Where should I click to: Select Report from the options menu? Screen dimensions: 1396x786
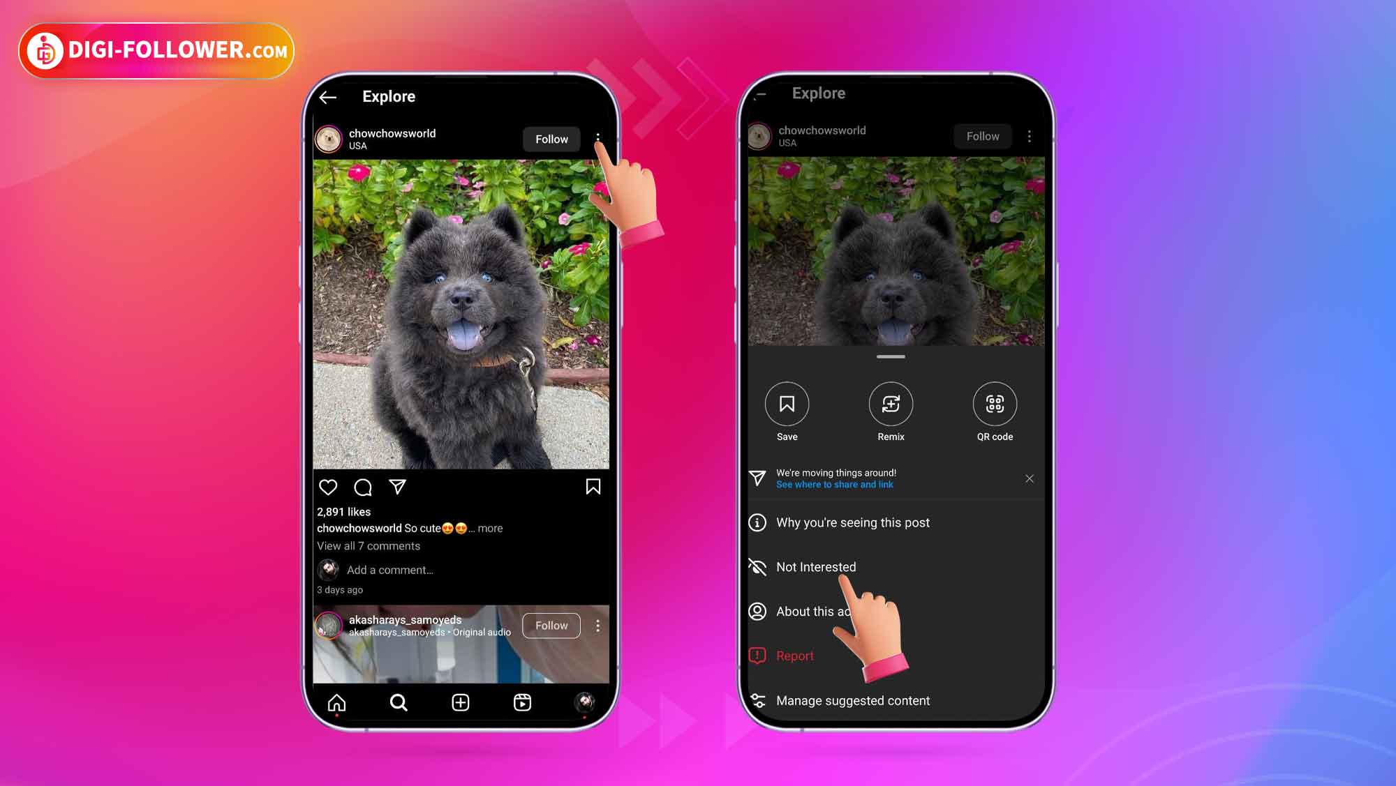point(795,656)
